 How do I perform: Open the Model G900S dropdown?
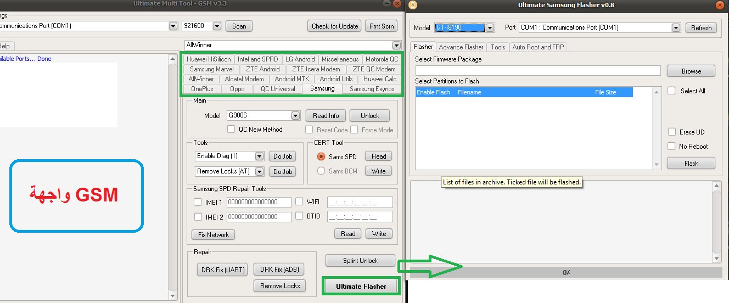pos(295,116)
